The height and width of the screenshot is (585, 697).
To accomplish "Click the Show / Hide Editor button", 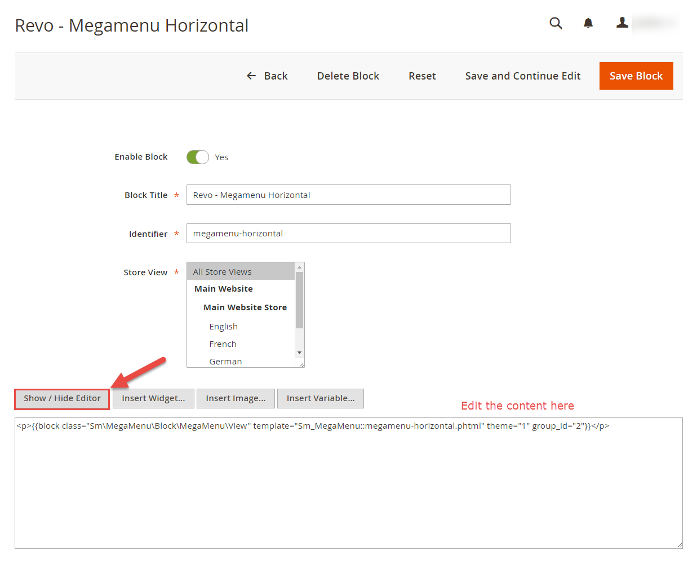I will pyautogui.click(x=62, y=398).
